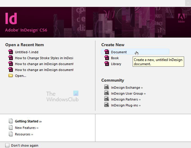
Task: Click the InDesign Plug-ins icon
Action: click(x=107, y=105)
